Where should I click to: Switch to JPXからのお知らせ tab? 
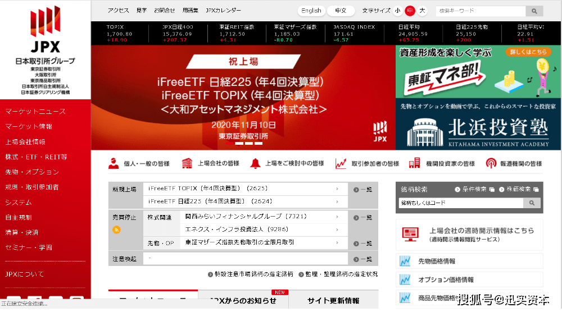[x=243, y=300]
